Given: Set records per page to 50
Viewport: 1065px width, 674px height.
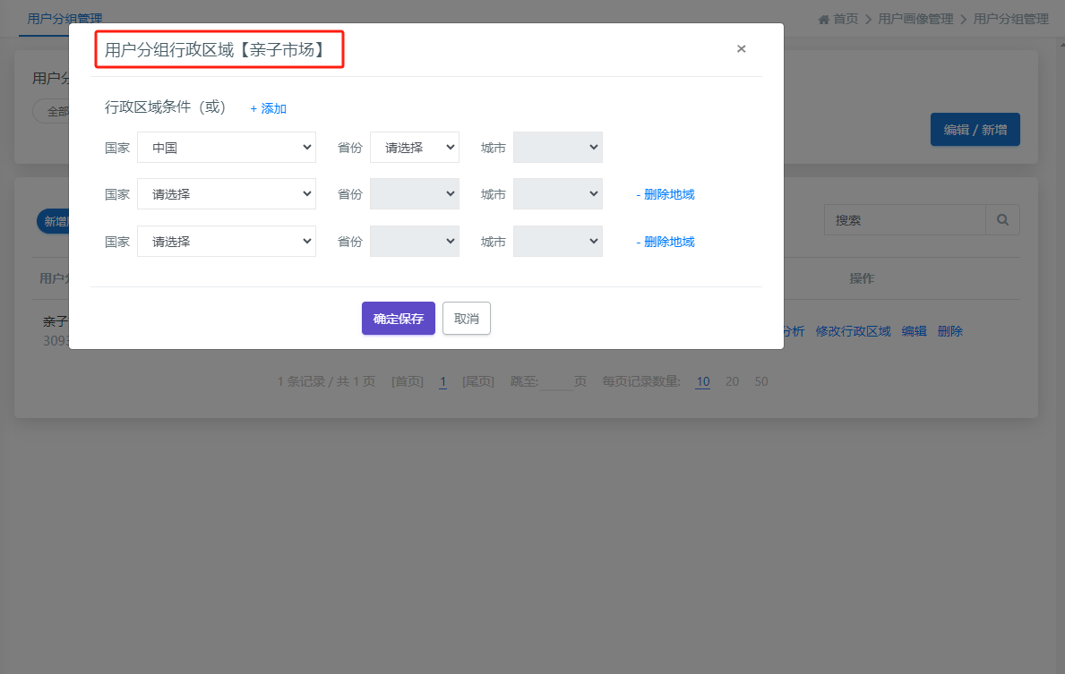Looking at the screenshot, I should click(x=761, y=381).
